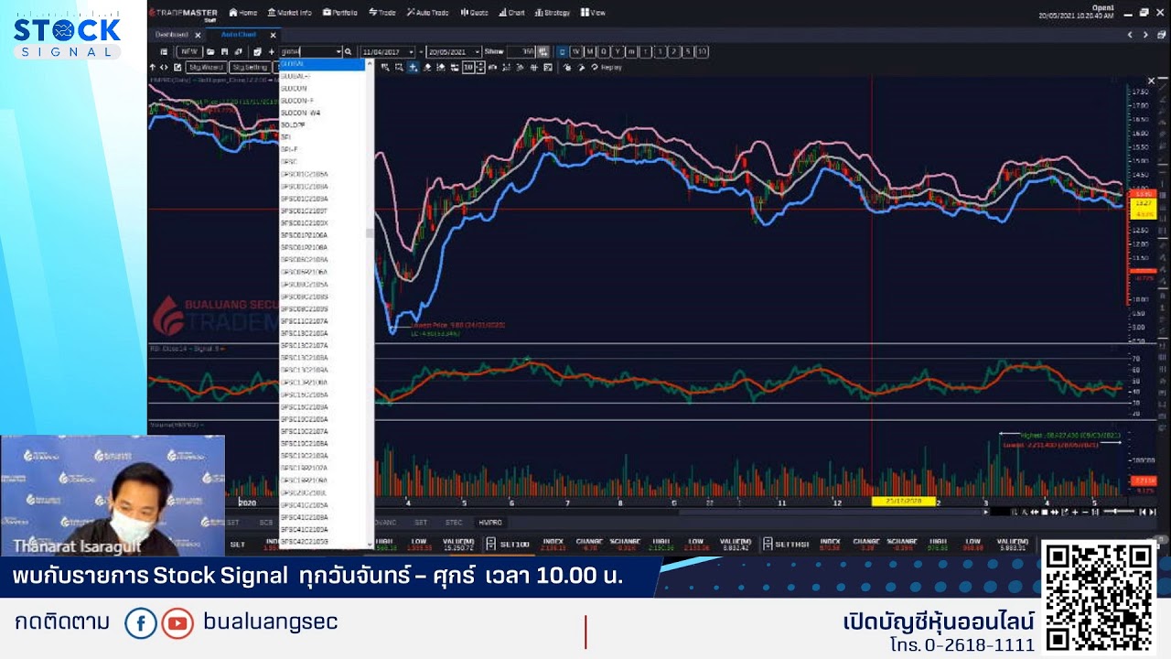
Task: Open the Home menu
Action: (x=243, y=13)
